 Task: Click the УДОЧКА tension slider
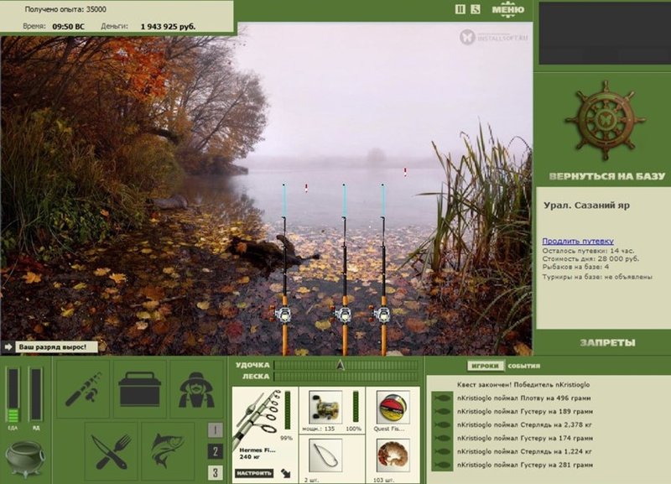coord(346,365)
